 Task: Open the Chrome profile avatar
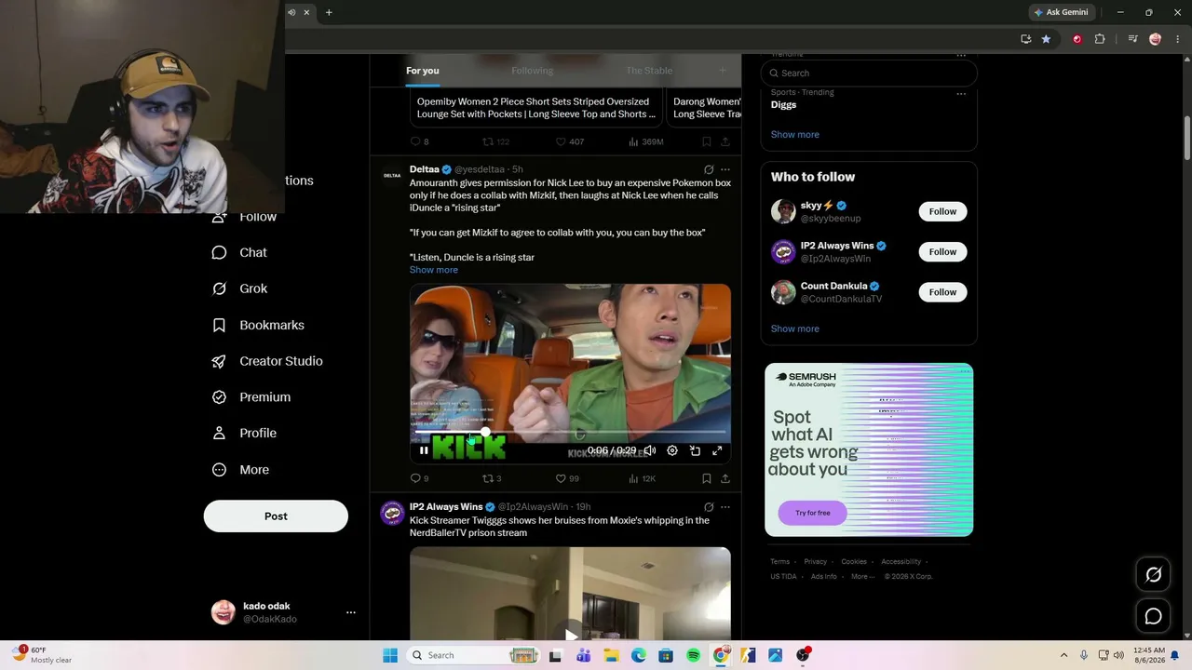[1156, 39]
